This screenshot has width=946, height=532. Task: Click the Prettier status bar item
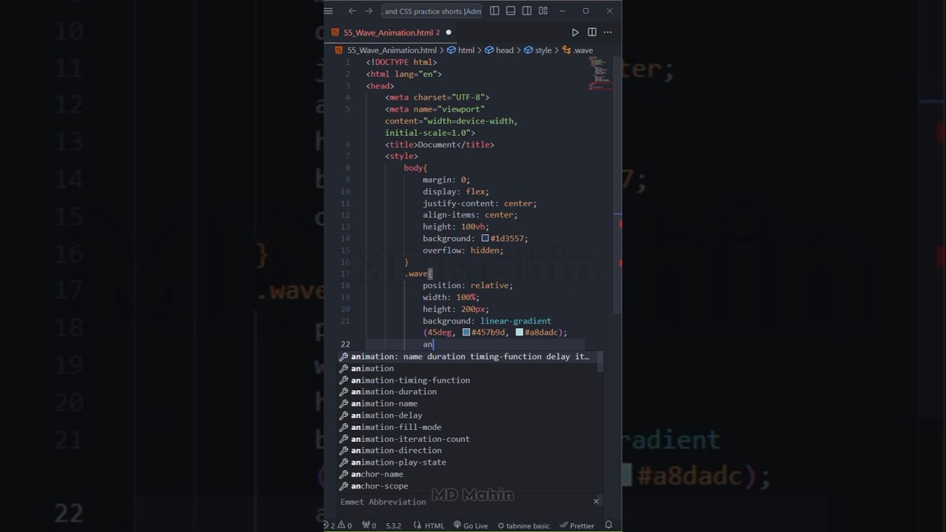576,526
